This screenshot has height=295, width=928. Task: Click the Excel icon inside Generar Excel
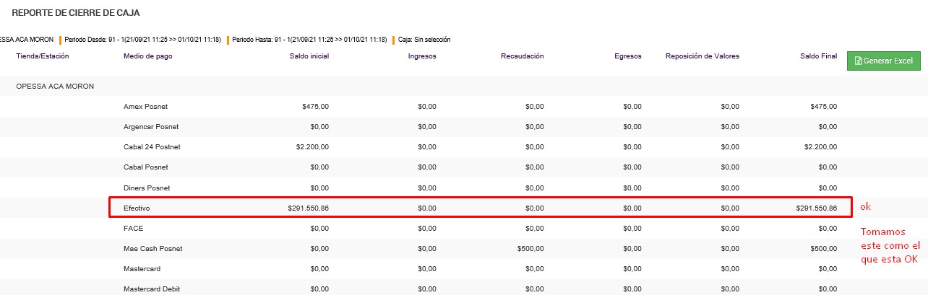click(858, 61)
